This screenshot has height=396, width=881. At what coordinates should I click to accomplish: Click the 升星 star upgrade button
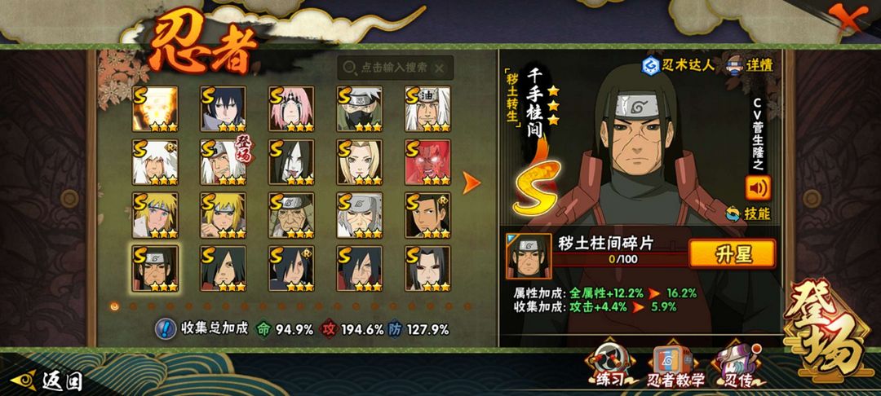(x=732, y=253)
